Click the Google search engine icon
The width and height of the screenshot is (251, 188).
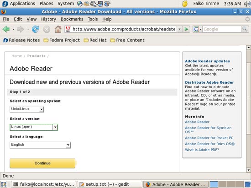tap(196, 29)
